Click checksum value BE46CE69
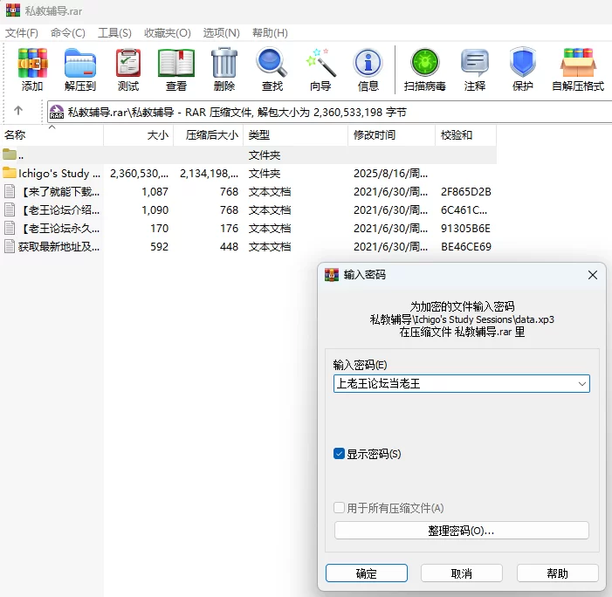Image resolution: width=612 pixels, height=597 pixels. [465, 247]
